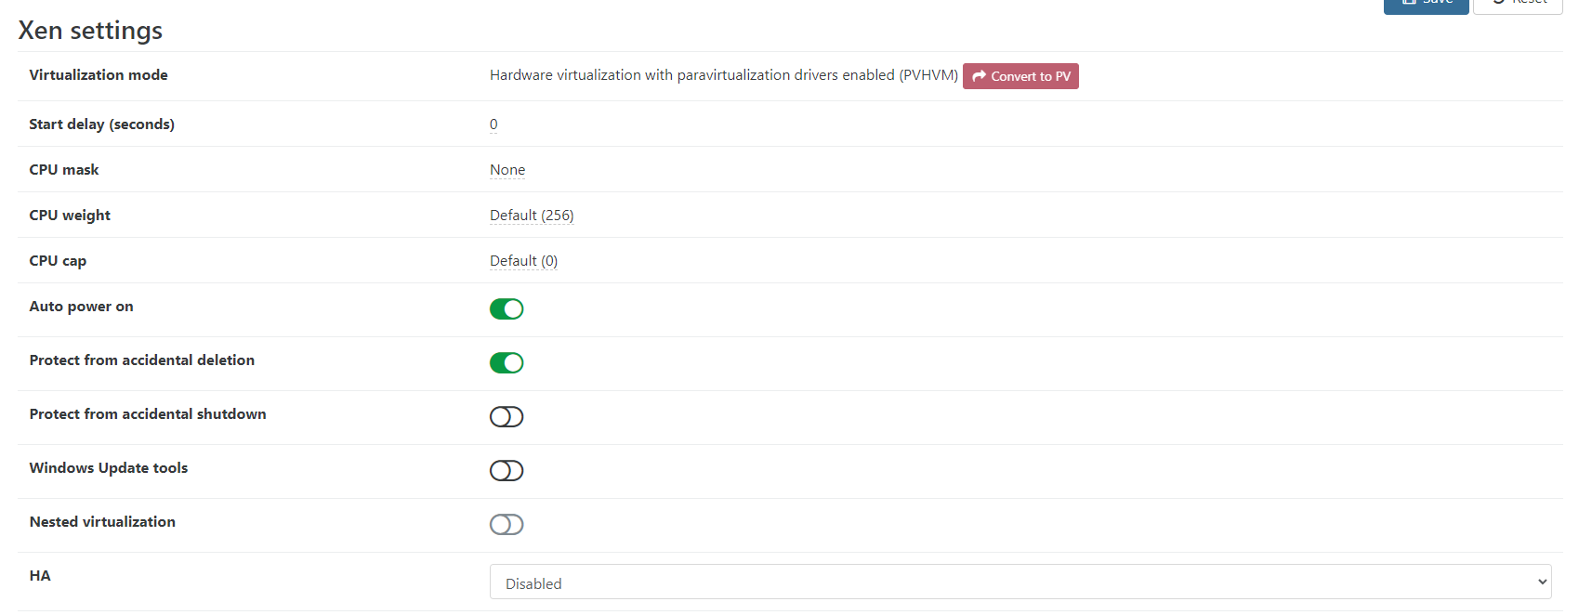Edit the CPU mask value None

pos(507,170)
